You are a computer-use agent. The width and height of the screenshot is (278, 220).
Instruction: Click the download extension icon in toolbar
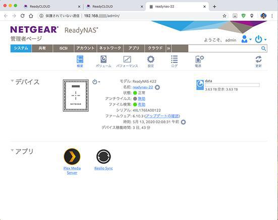pos(235,16)
